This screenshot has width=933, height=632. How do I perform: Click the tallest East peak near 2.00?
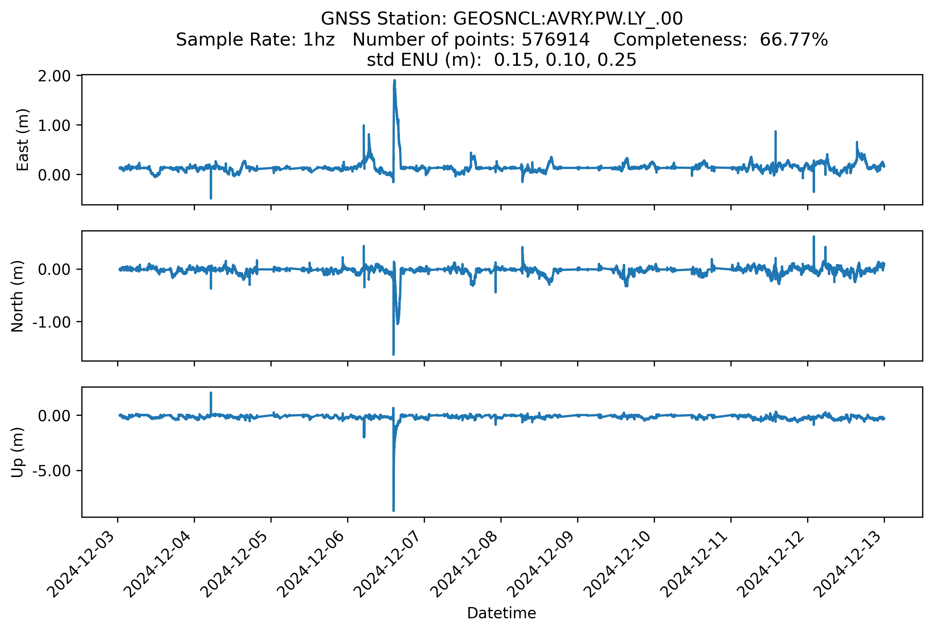click(x=394, y=81)
